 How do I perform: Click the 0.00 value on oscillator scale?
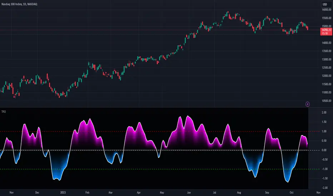click(324, 150)
